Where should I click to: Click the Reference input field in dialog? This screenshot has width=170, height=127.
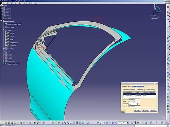(x=134, y=100)
